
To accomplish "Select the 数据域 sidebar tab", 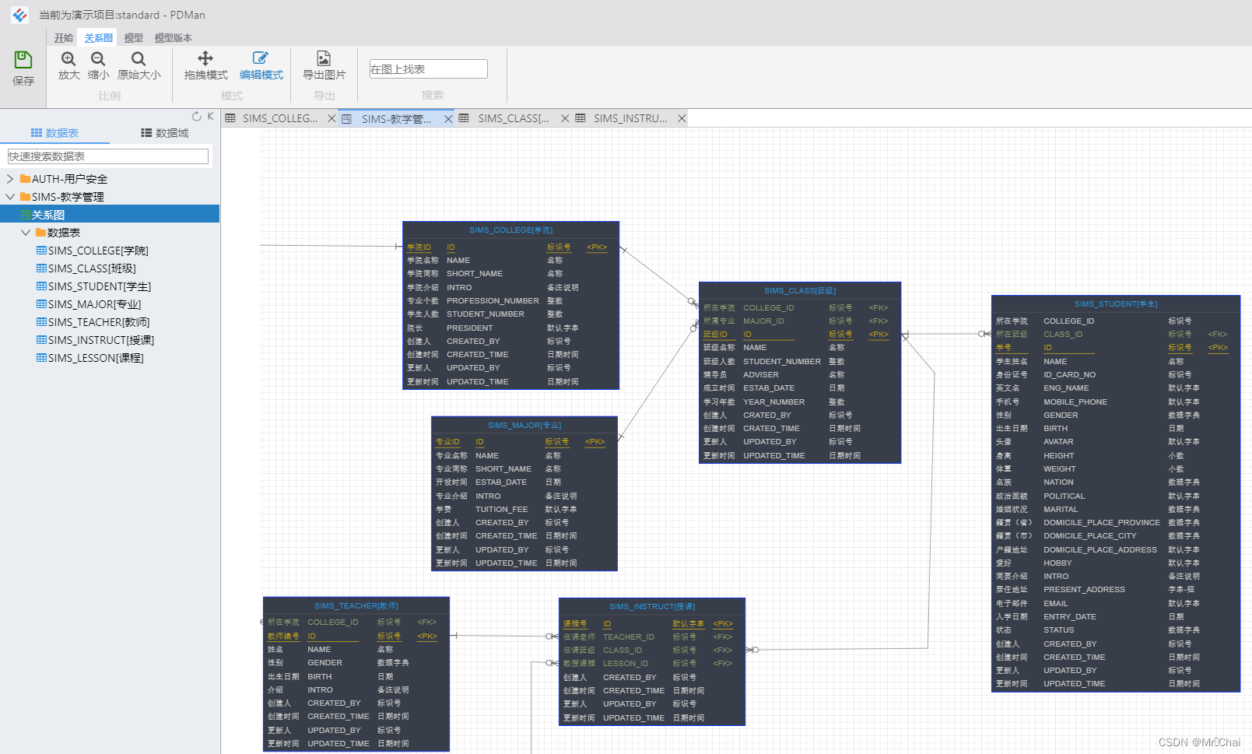I will point(165,133).
